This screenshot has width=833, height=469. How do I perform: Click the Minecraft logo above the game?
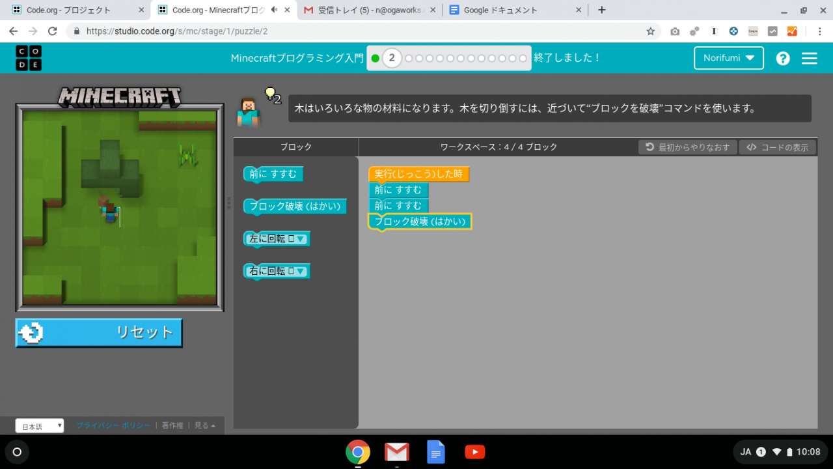(120, 97)
